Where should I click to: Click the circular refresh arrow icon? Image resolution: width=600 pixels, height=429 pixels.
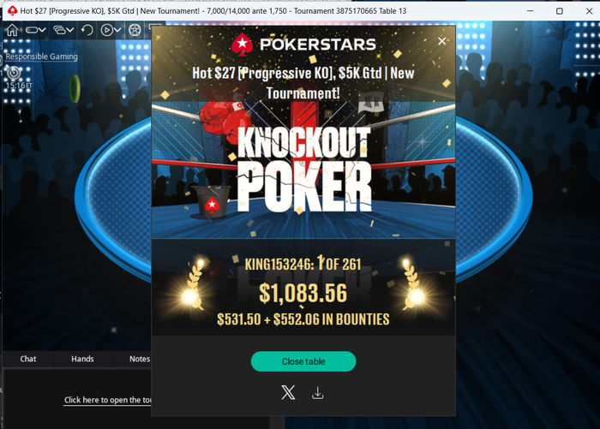[x=87, y=30]
